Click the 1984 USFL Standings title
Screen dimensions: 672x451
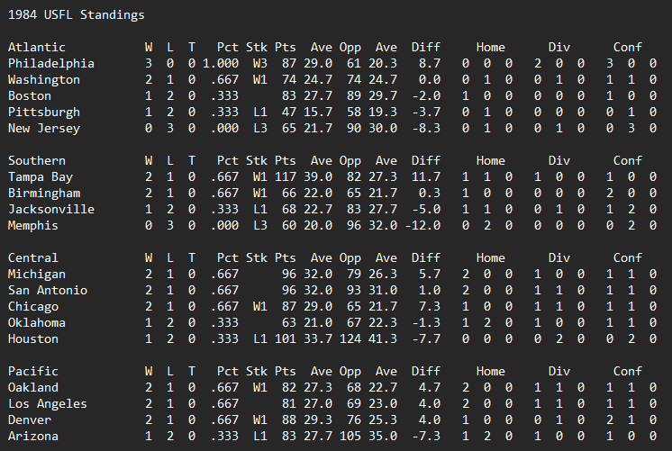[76, 14]
